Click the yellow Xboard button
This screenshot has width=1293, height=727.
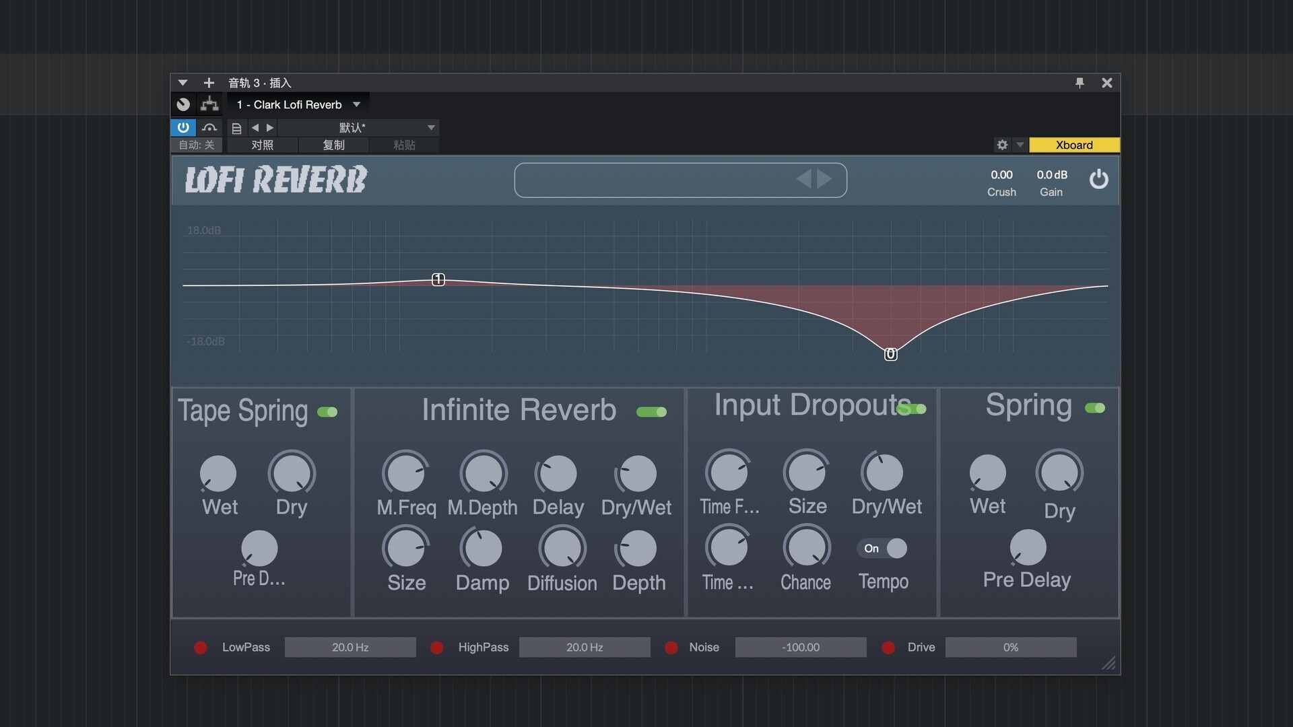coord(1074,145)
